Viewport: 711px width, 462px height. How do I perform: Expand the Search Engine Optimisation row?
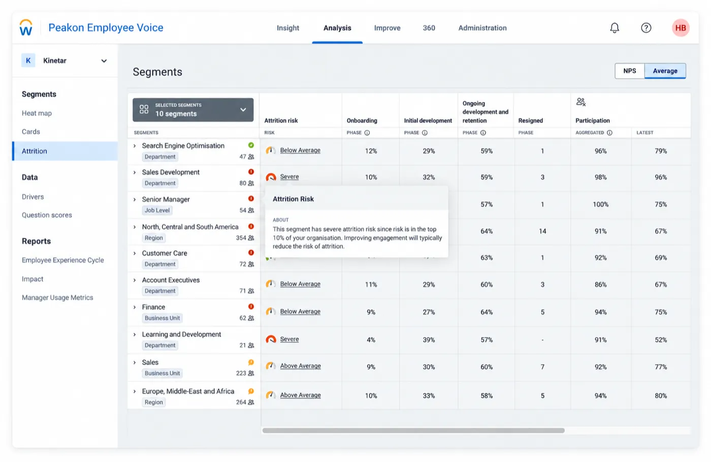click(x=135, y=146)
